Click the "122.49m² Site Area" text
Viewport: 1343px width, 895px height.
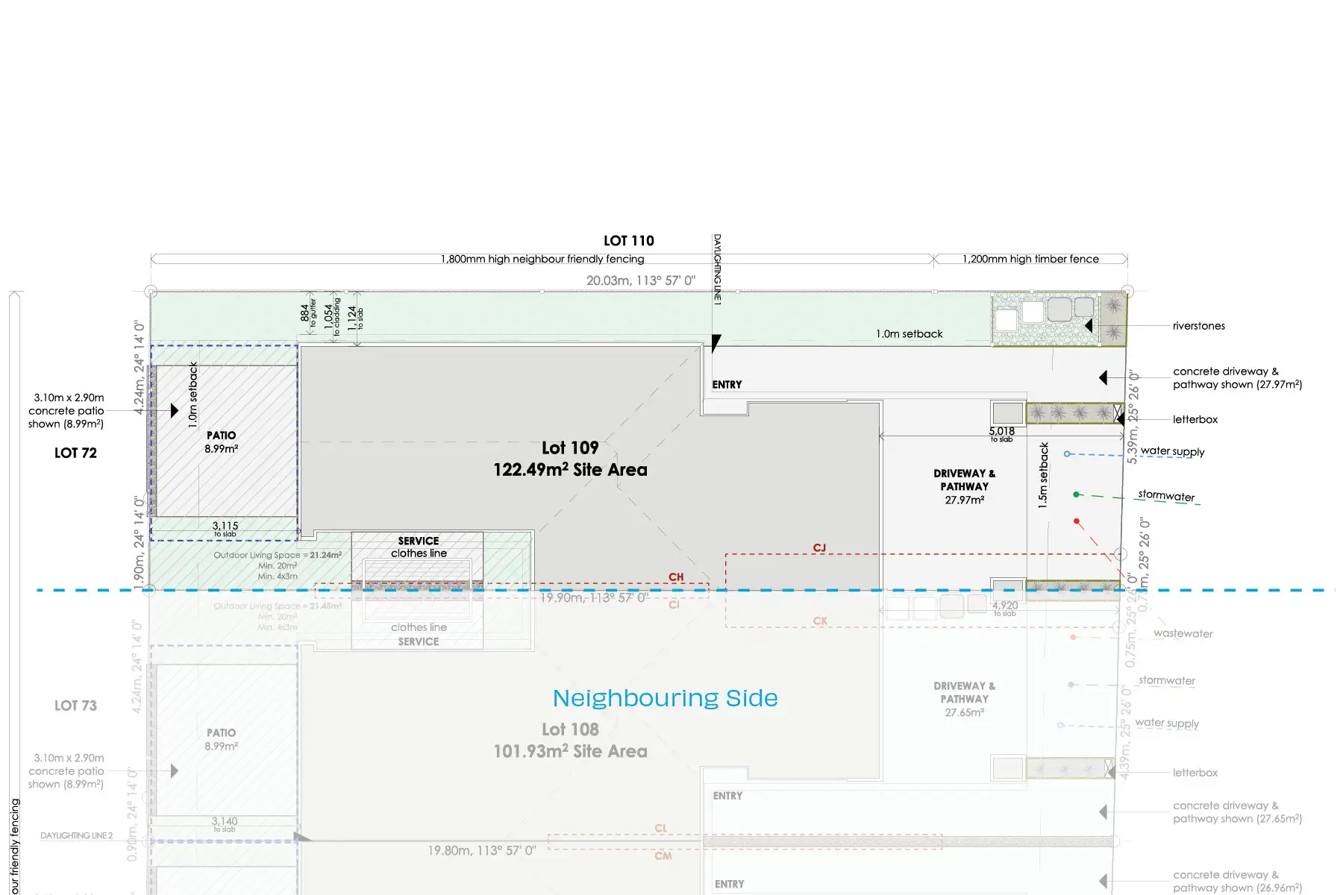[570, 470]
